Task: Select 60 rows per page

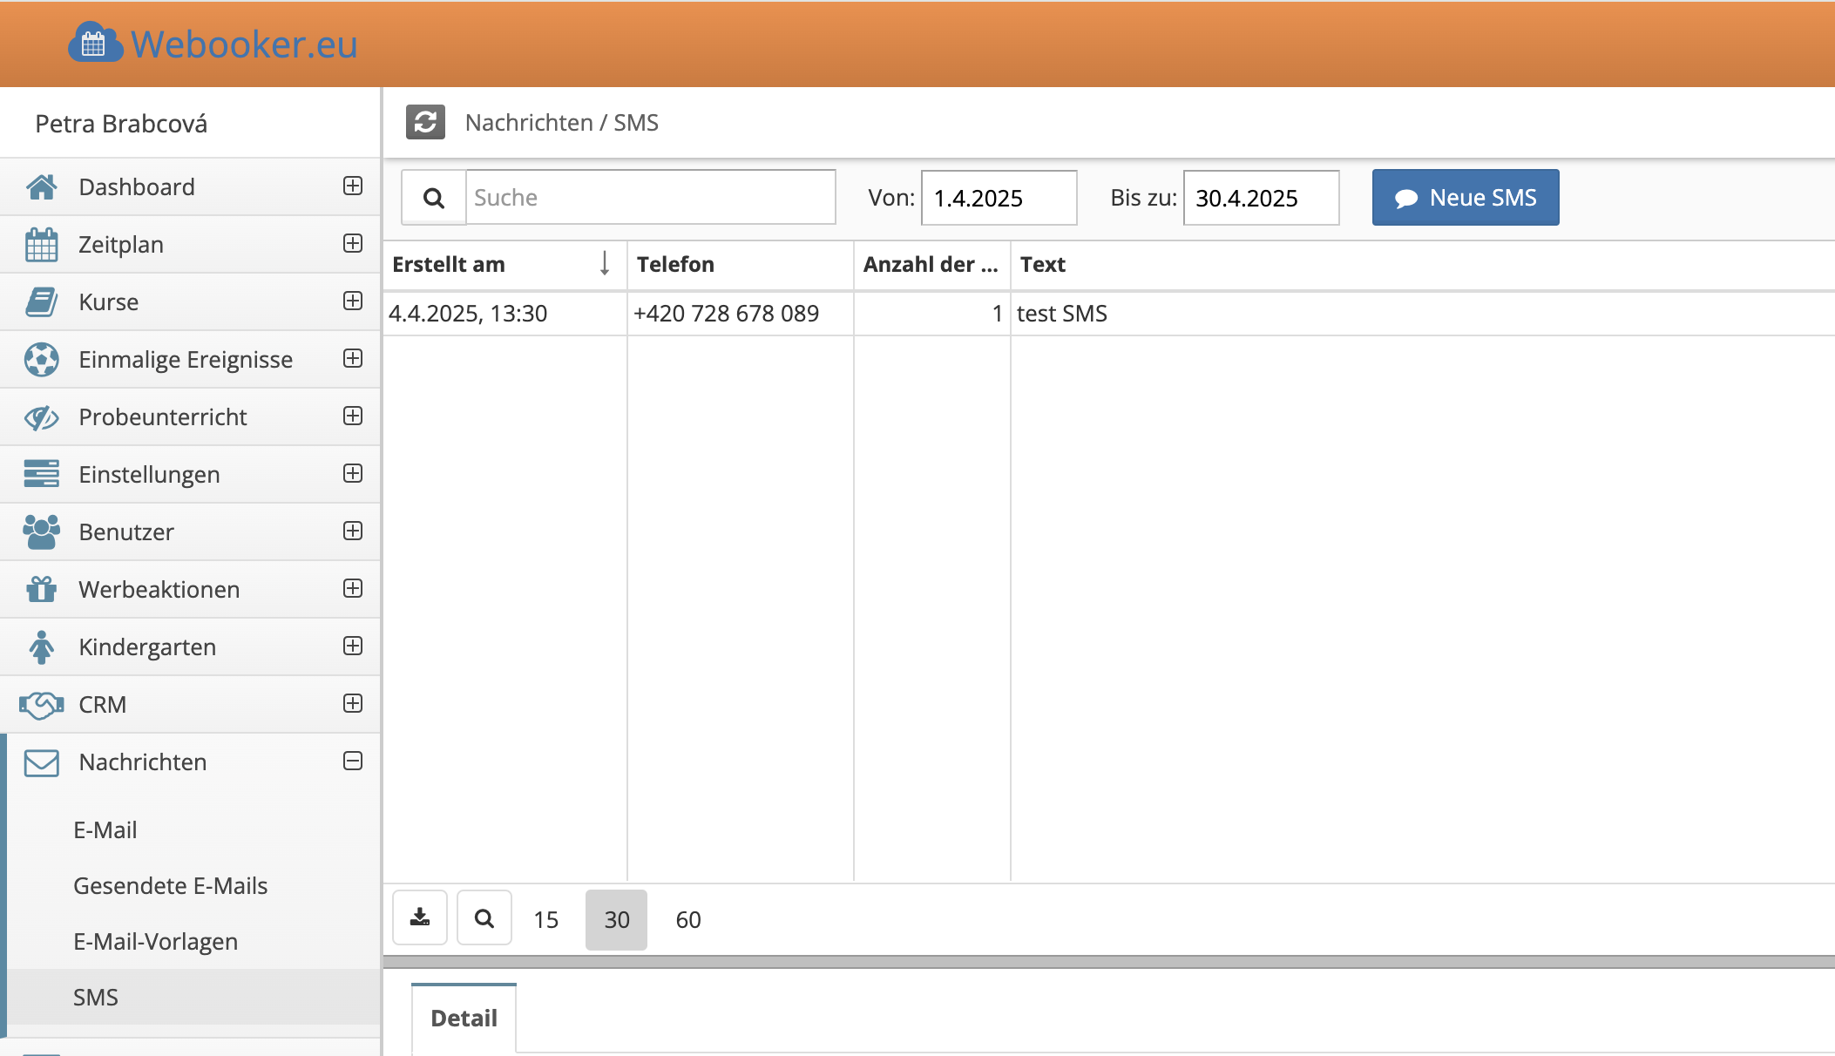Action: coord(688,920)
